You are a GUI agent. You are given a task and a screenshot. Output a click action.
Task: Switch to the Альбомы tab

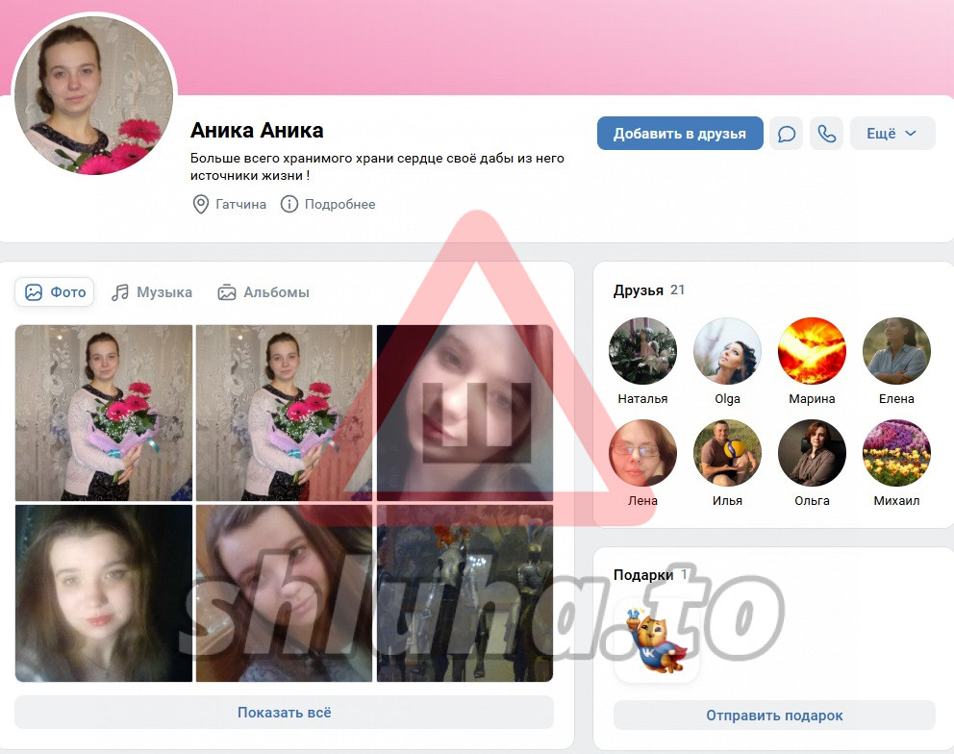264,292
